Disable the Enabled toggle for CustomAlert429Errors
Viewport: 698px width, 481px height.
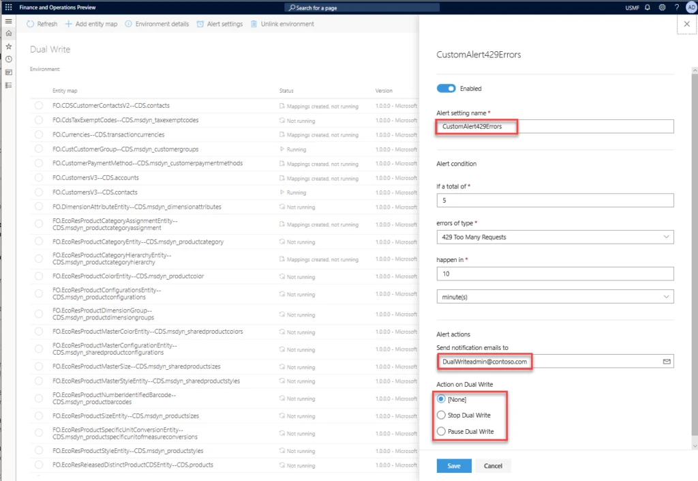[446, 88]
